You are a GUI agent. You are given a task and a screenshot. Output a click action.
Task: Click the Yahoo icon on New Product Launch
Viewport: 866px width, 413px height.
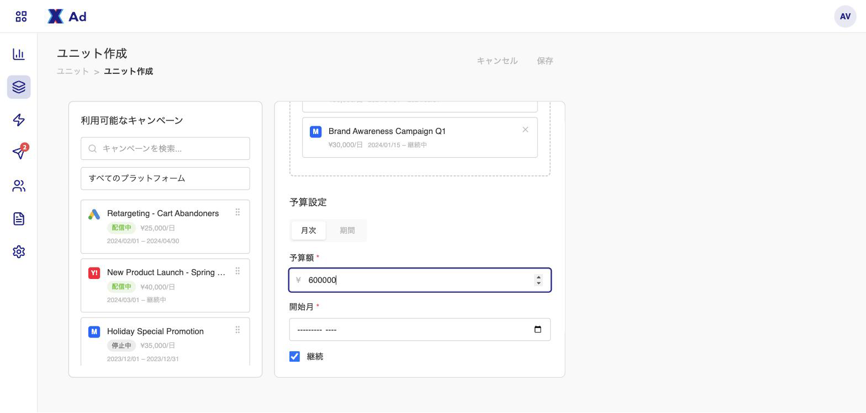(94, 273)
